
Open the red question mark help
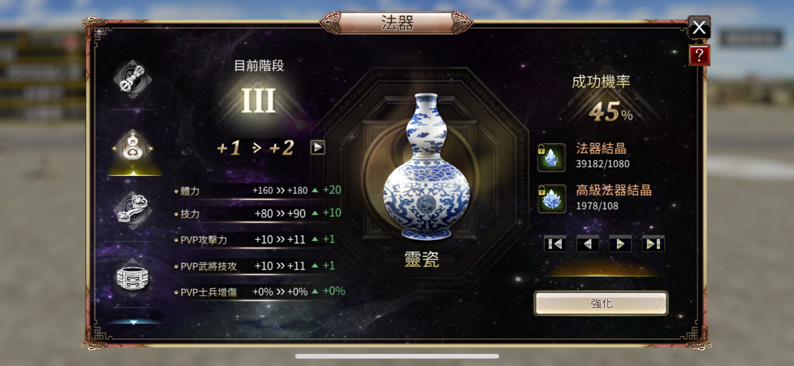tap(699, 55)
